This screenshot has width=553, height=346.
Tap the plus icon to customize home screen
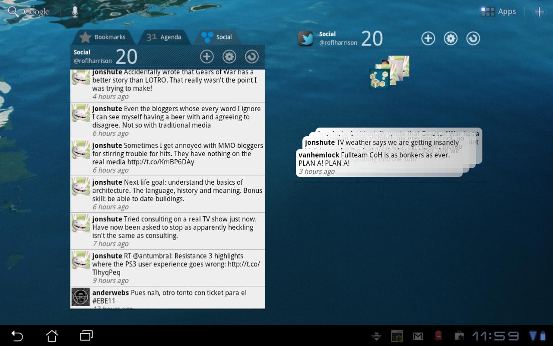(539, 12)
